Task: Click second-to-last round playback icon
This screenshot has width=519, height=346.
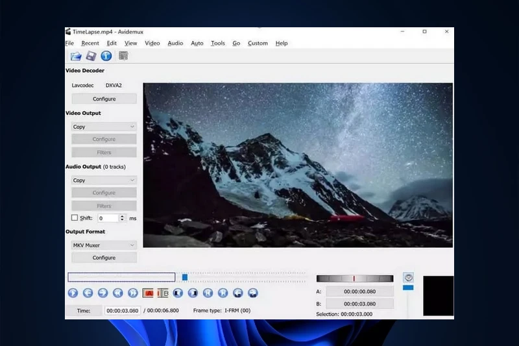Action: pos(238,293)
